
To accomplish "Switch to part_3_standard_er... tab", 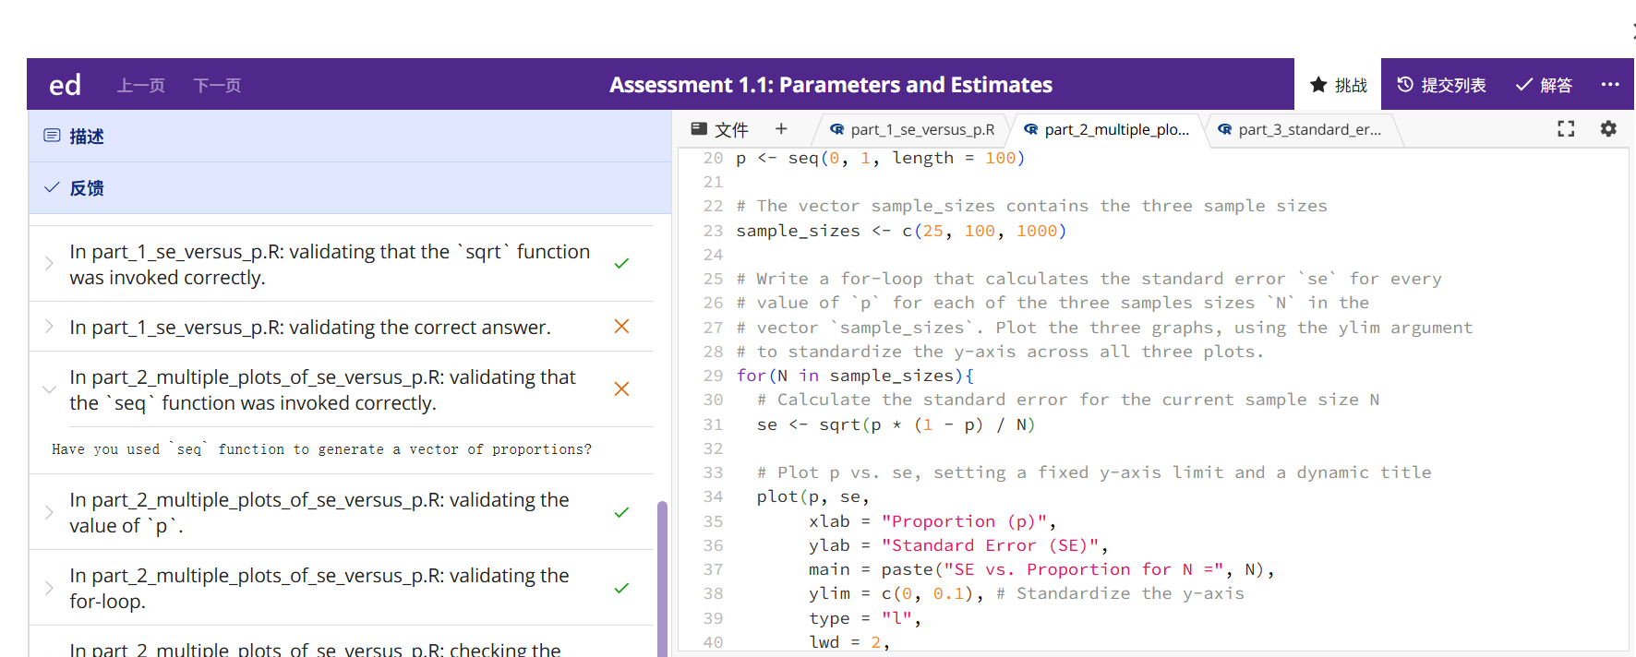I will coord(1300,130).
